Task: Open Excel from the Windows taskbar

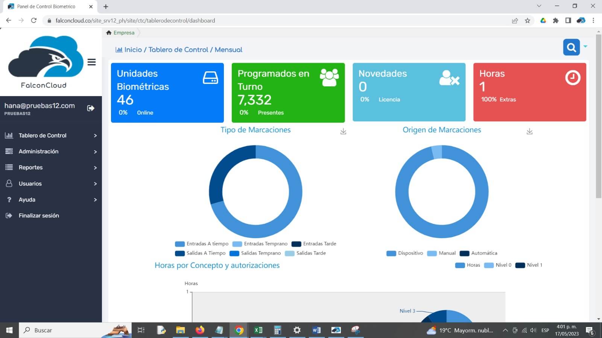Action: 258,330
